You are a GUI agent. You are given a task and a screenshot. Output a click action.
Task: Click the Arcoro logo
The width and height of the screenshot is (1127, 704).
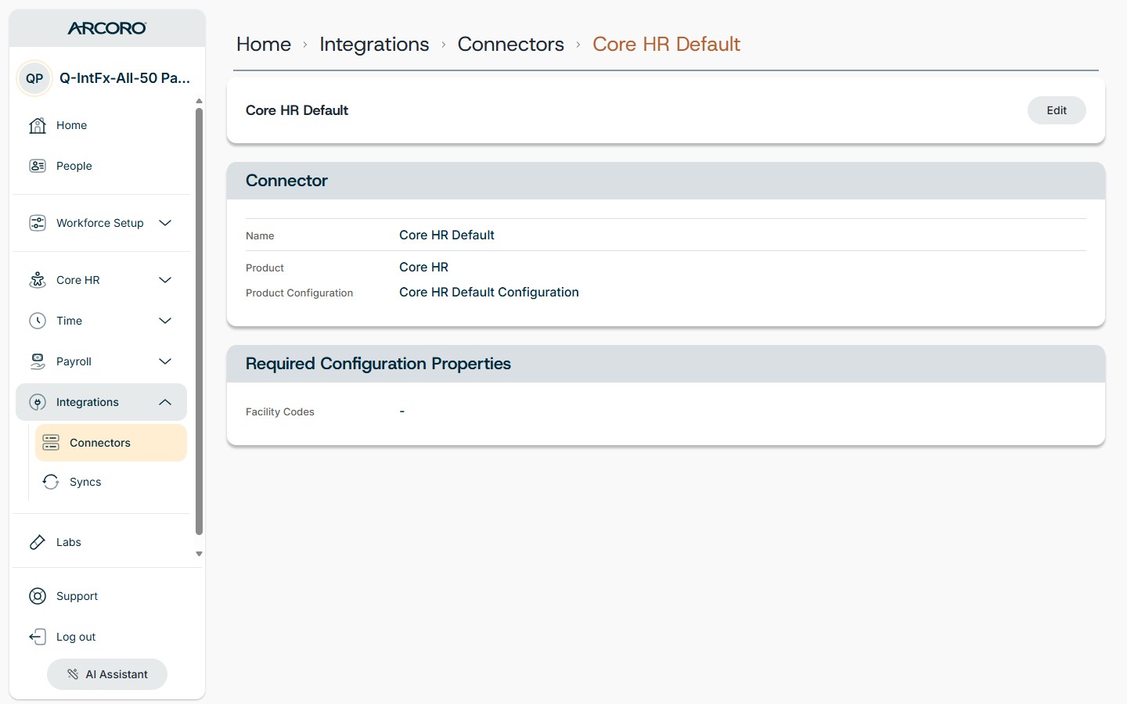click(x=107, y=28)
